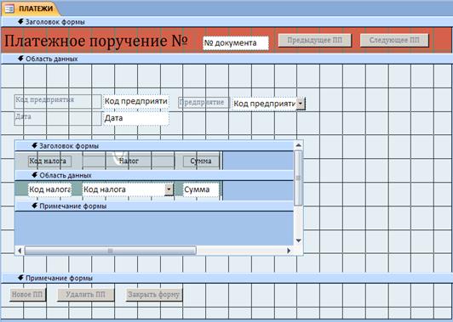
Task: Click the subform horizontal scrollbar thumb
Action: coord(110,251)
